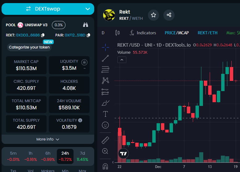
Task: Click Categorize your token button
Action: pyautogui.click(x=29, y=47)
